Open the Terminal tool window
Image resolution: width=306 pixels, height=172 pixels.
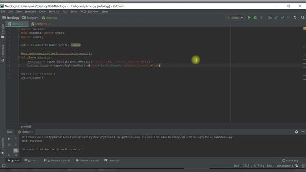[111, 161]
